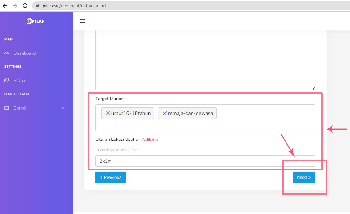
Task: Focus the Ukuran Lokasi Usaha input
Action: [x=205, y=161]
